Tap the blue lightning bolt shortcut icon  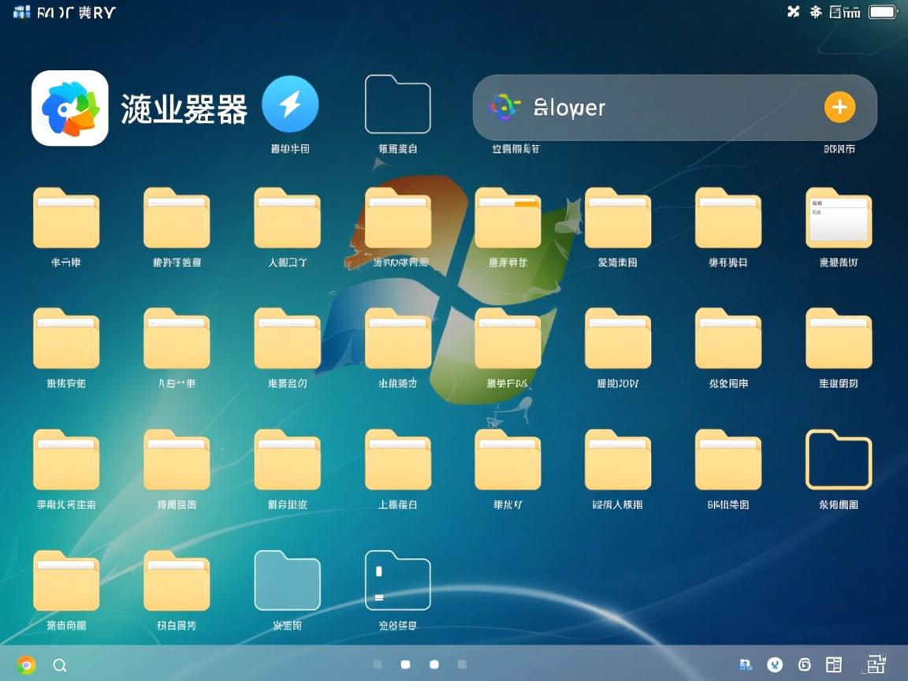tap(290, 103)
